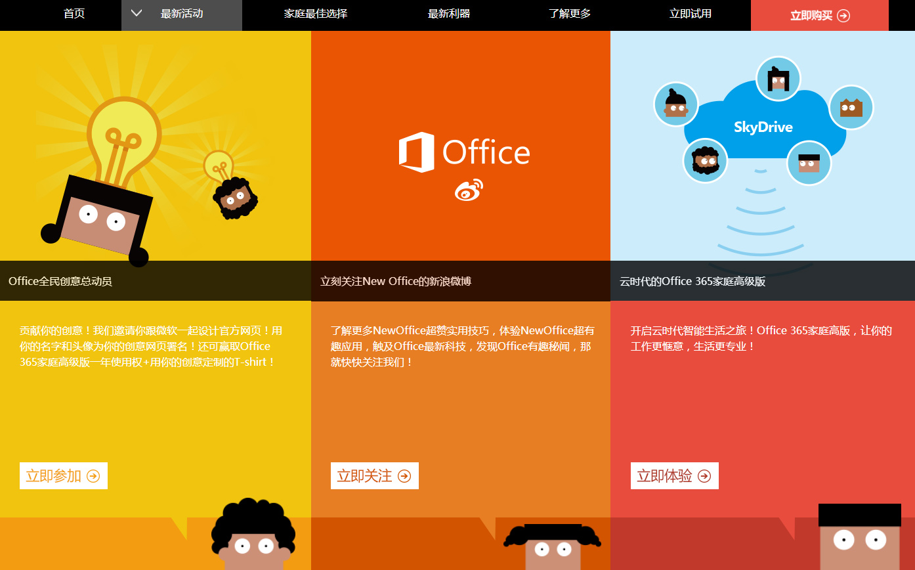Go to the 最新利器 navigation item
Viewport: 915px width, 570px height.
point(449,14)
